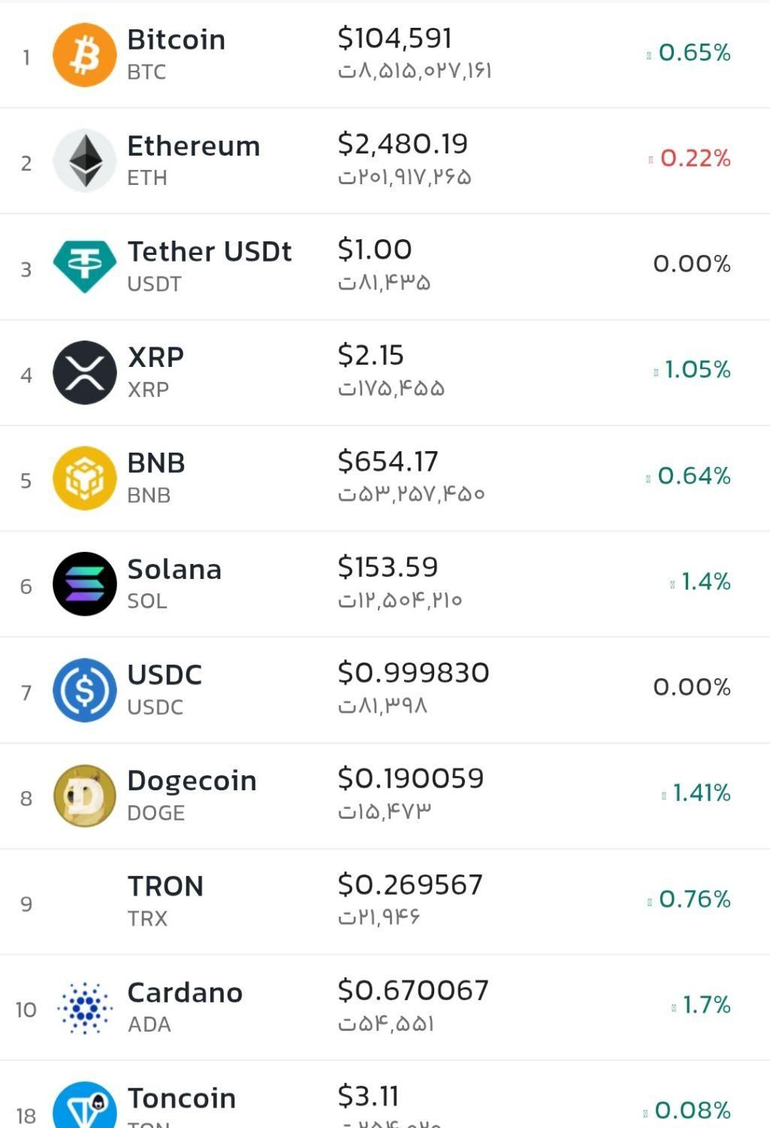Select the blue USDC dollar icon
The width and height of the screenshot is (770, 1128).
[x=85, y=690]
